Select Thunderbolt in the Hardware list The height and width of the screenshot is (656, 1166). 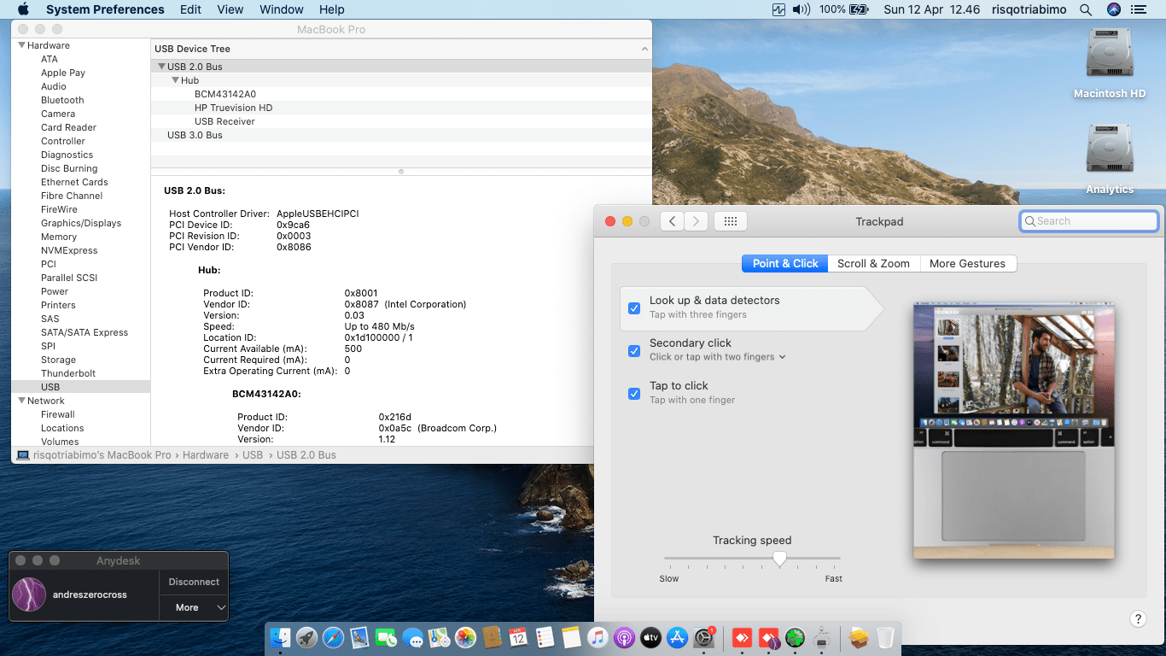coord(68,373)
